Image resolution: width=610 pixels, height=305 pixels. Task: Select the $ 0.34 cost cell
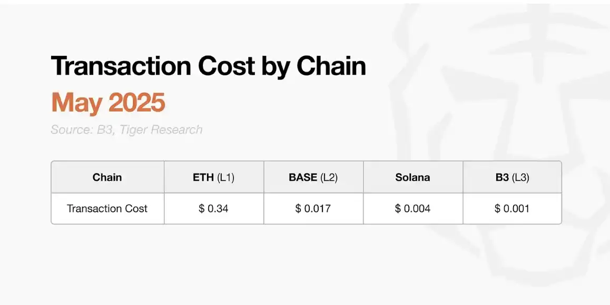(213, 208)
